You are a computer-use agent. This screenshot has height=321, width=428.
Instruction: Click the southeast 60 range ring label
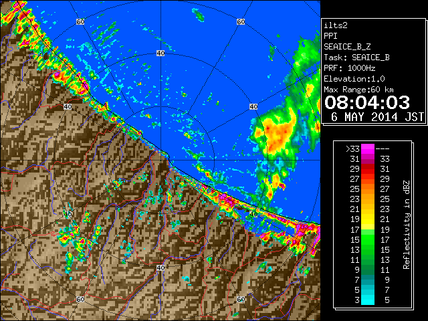241,300
